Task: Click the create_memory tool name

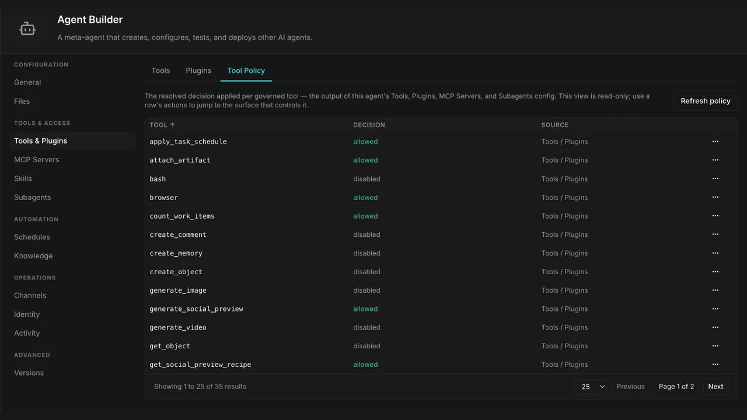Action: [176, 253]
